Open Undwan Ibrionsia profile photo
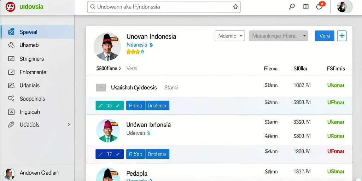This screenshot has height=181, width=362. tap(108, 130)
